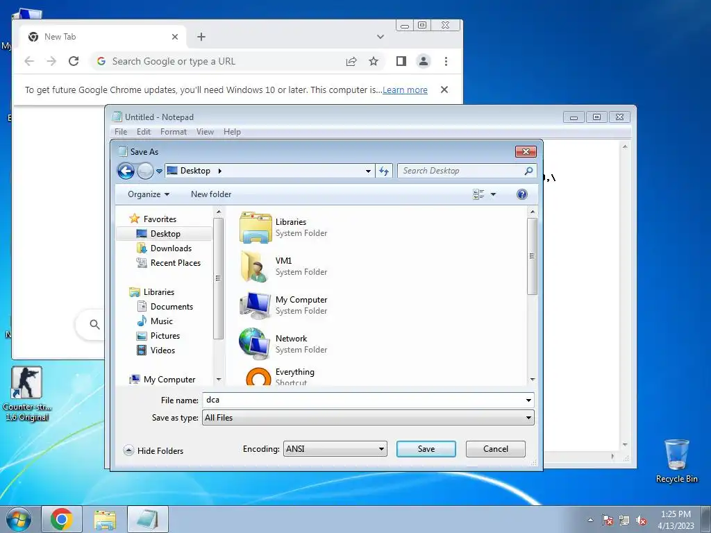Image resolution: width=711 pixels, height=533 pixels.
Task: Select My Computer in the navigation pane
Action: [169, 380]
